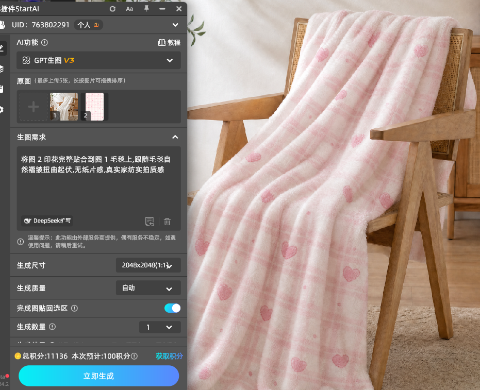
Task: Minimize the StartAI plugin panel
Action: pyautogui.click(x=162, y=9)
